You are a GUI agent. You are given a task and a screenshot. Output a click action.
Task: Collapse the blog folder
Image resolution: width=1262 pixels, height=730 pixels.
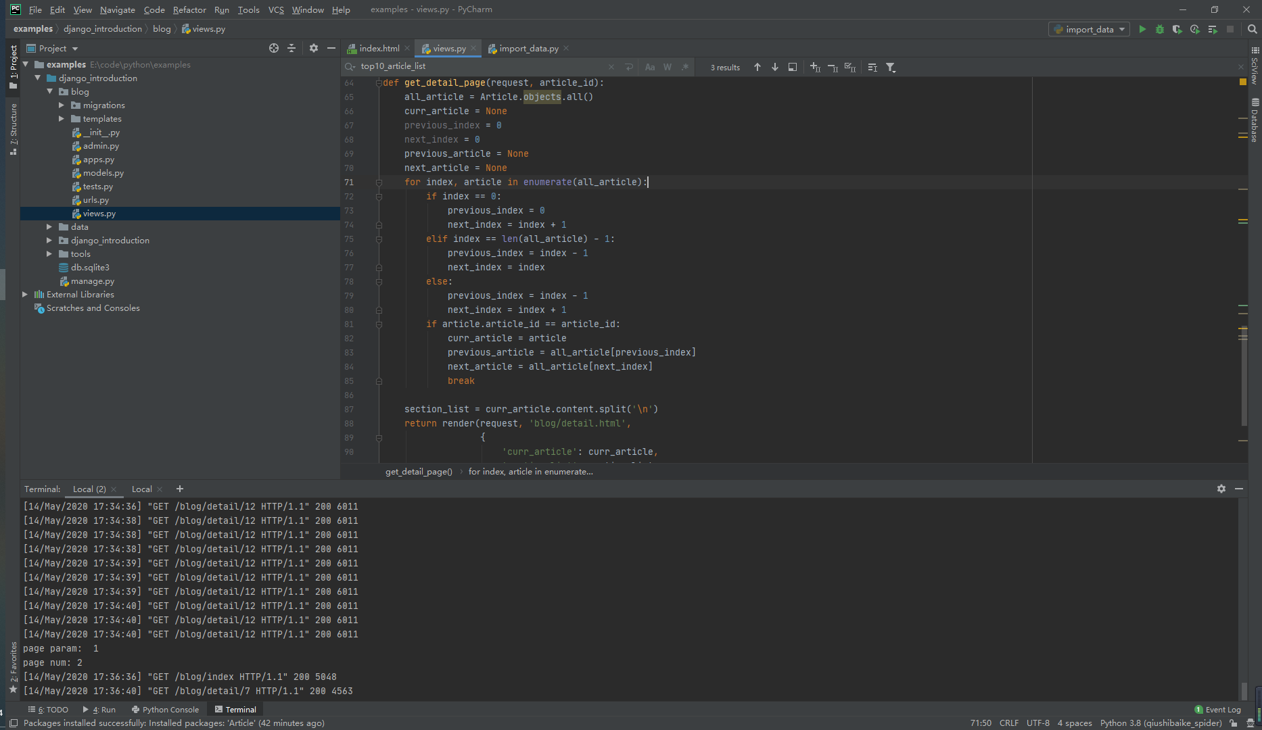tap(50, 91)
